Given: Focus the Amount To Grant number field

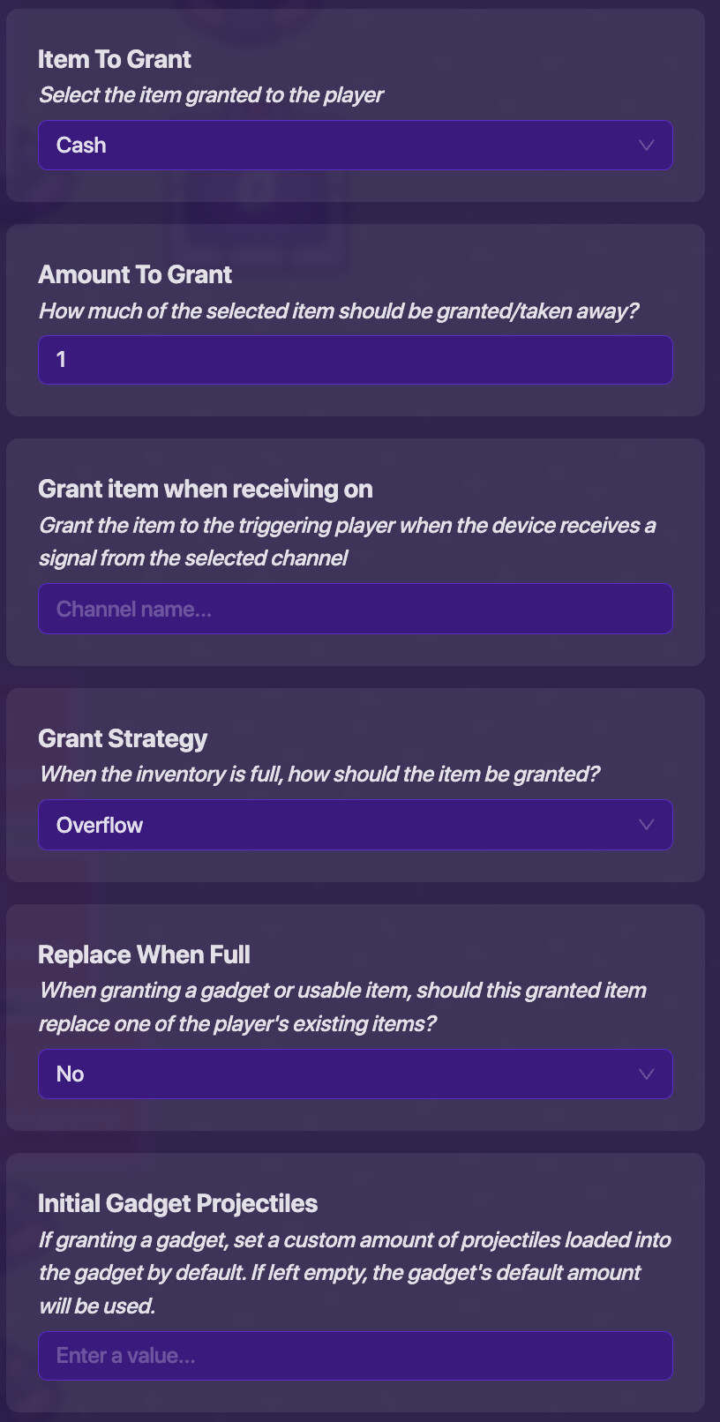Looking at the screenshot, I should [x=355, y=360].
